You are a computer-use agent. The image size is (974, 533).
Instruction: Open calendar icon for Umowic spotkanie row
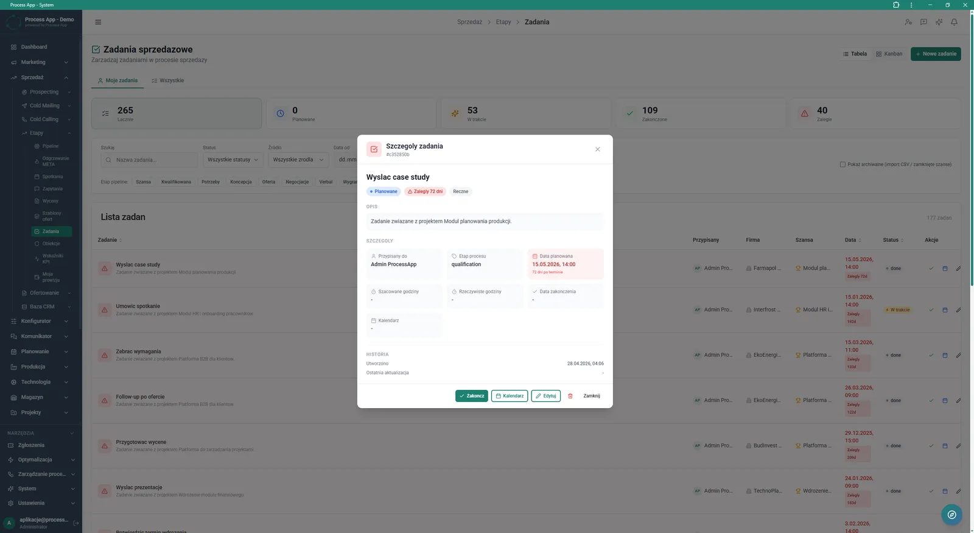pyautogui.click(x=945, y=310)
